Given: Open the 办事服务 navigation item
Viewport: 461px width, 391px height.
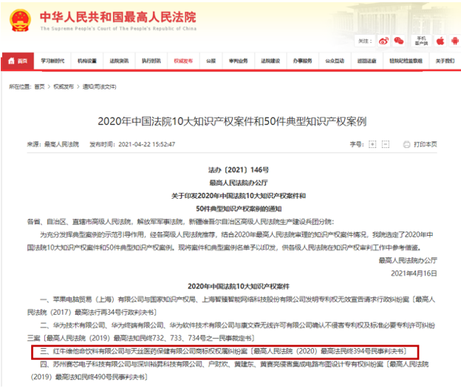Looking at the screenshot, I should click(x=301, y=60).
